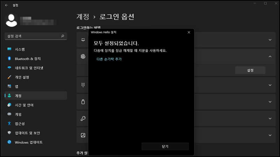280x157 pixels.
Task: Click the Bluetooth icon in sidebar
Action: 9,58
